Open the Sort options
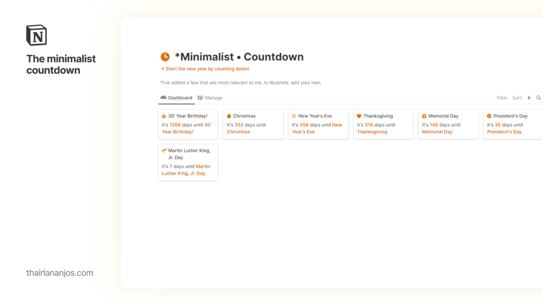Viewport: 542px width, 305px height. click(x=517, y=98)
